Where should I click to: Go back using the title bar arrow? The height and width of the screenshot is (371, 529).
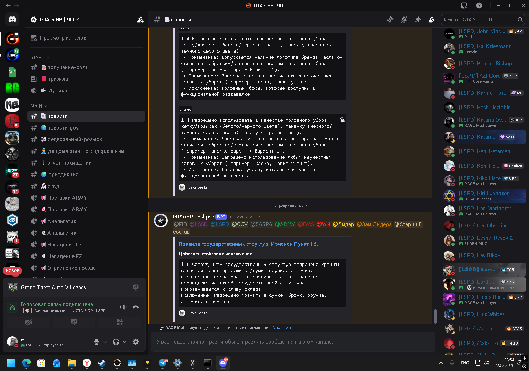click(x=8, y=5)
